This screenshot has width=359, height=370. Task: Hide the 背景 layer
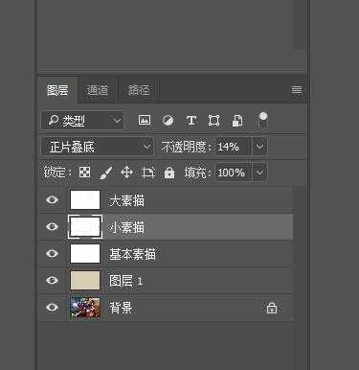52,308
